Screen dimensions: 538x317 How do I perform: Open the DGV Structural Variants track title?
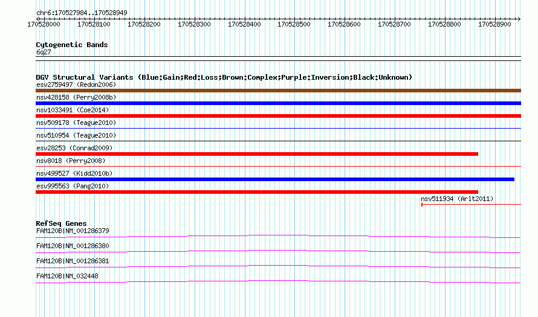(x=224, y=77)
